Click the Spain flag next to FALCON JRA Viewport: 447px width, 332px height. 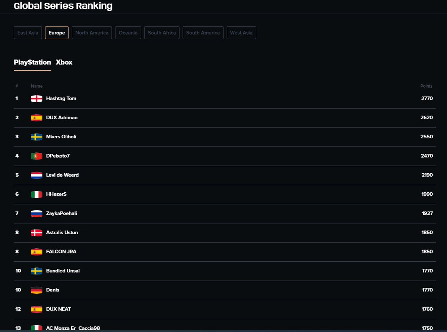[37, 252]
